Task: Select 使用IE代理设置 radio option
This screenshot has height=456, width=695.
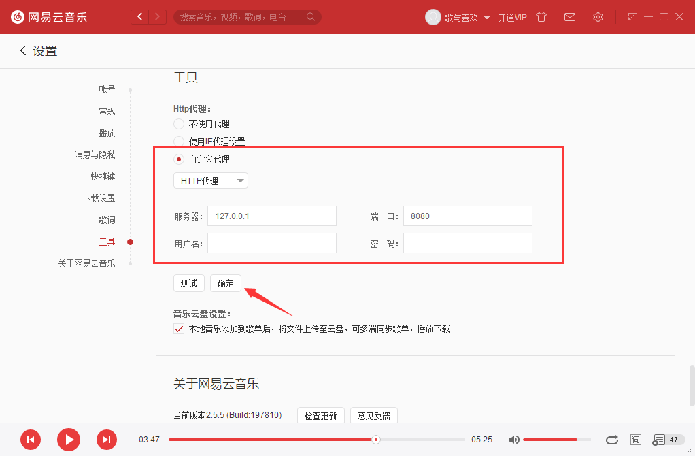Action: [x=179, y=142]
